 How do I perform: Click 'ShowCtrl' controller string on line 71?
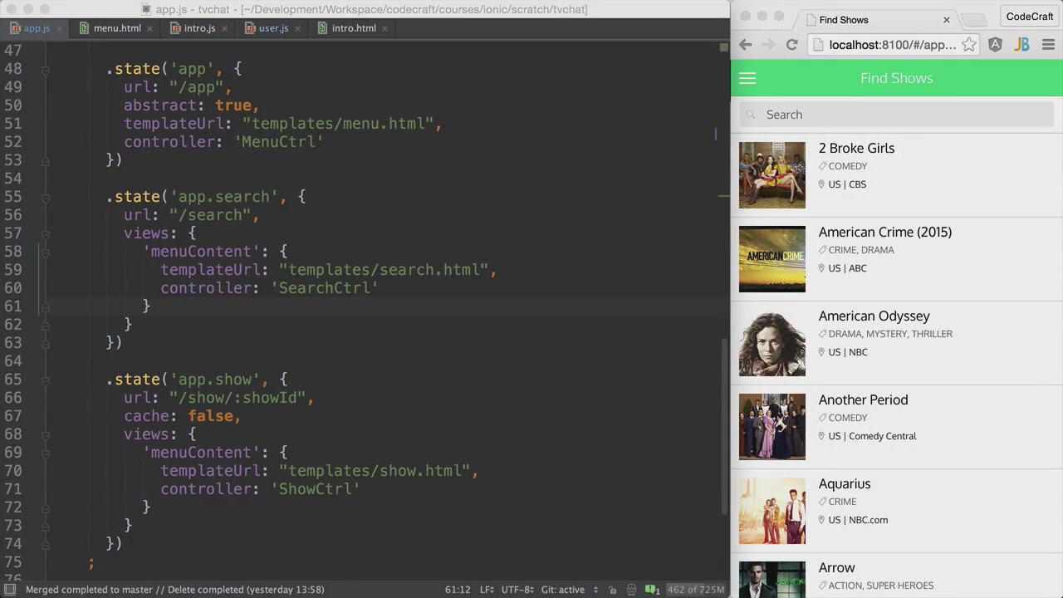point(315,489)
